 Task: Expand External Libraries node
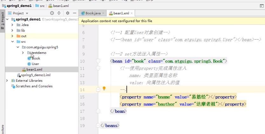tap(7, 80)
